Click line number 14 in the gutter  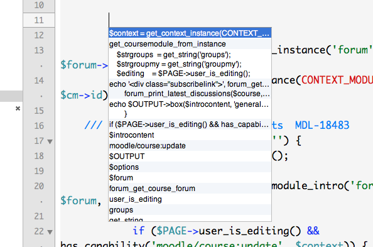[39, 80]
